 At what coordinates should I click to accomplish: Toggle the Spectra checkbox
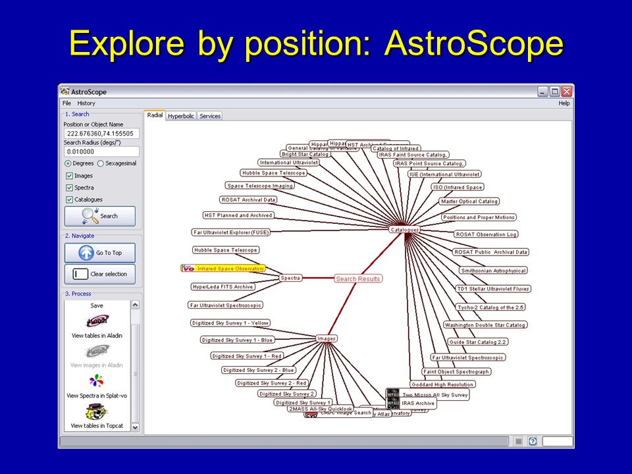pyautogui.click(x=69, y=188)
